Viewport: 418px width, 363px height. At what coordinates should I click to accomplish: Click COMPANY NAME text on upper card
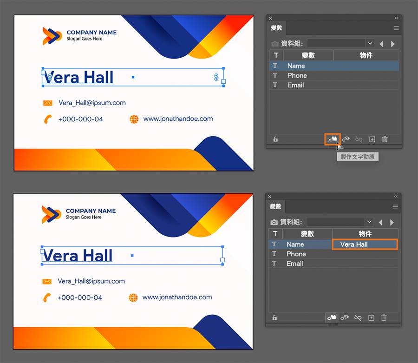click(x=91, y=33)
